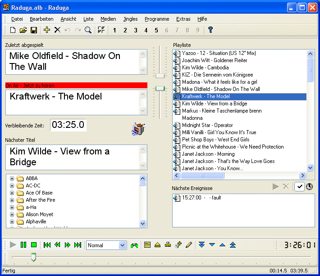Expand the AC-DC folder
This screenshot has width=320, height=276.
coord(12,186)
